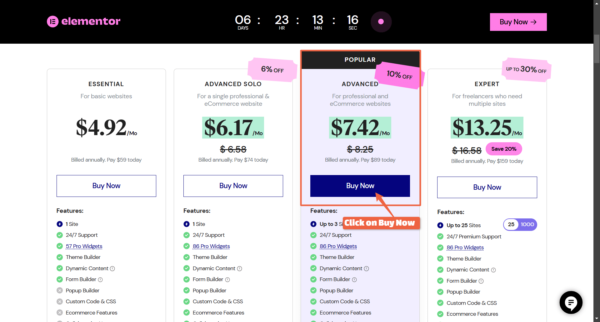The height and width of the screenshot is (322, 600).
Task: Click the Save 20% badge on Expert plan
Action: coord(504,149)
